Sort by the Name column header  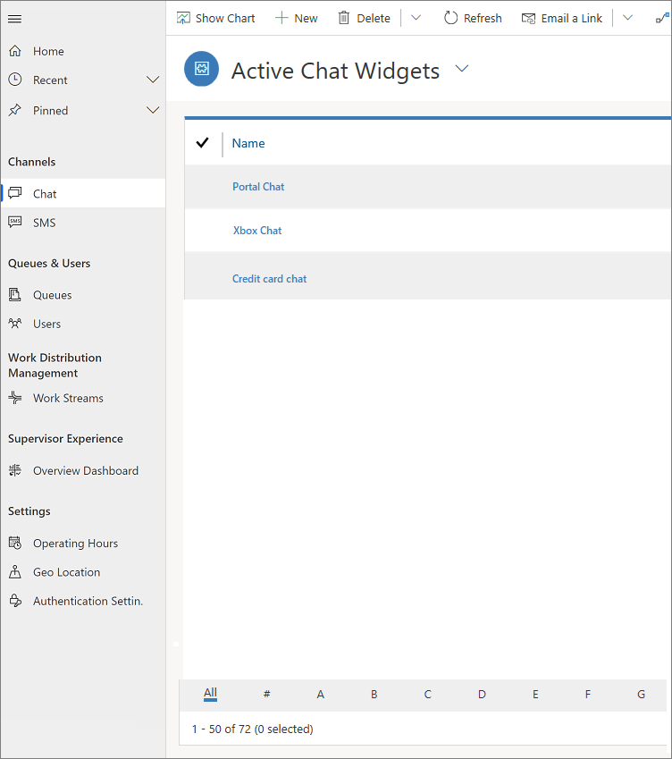pyautogui.click(x=248, y=143)
